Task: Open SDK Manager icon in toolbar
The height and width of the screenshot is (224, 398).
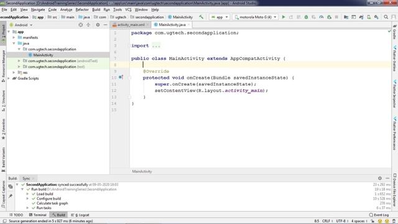Action: pos(376,17)
